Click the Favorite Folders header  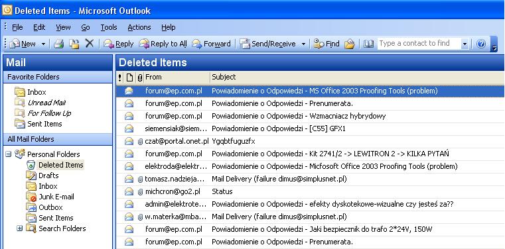(x=58, y=77)
